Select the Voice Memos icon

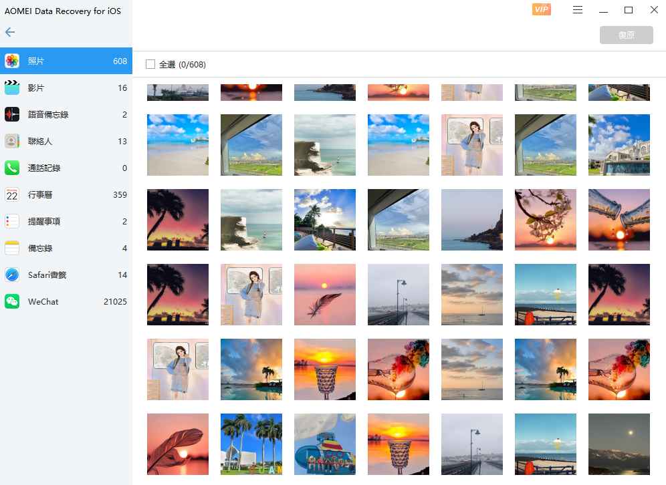pos(12,114)
